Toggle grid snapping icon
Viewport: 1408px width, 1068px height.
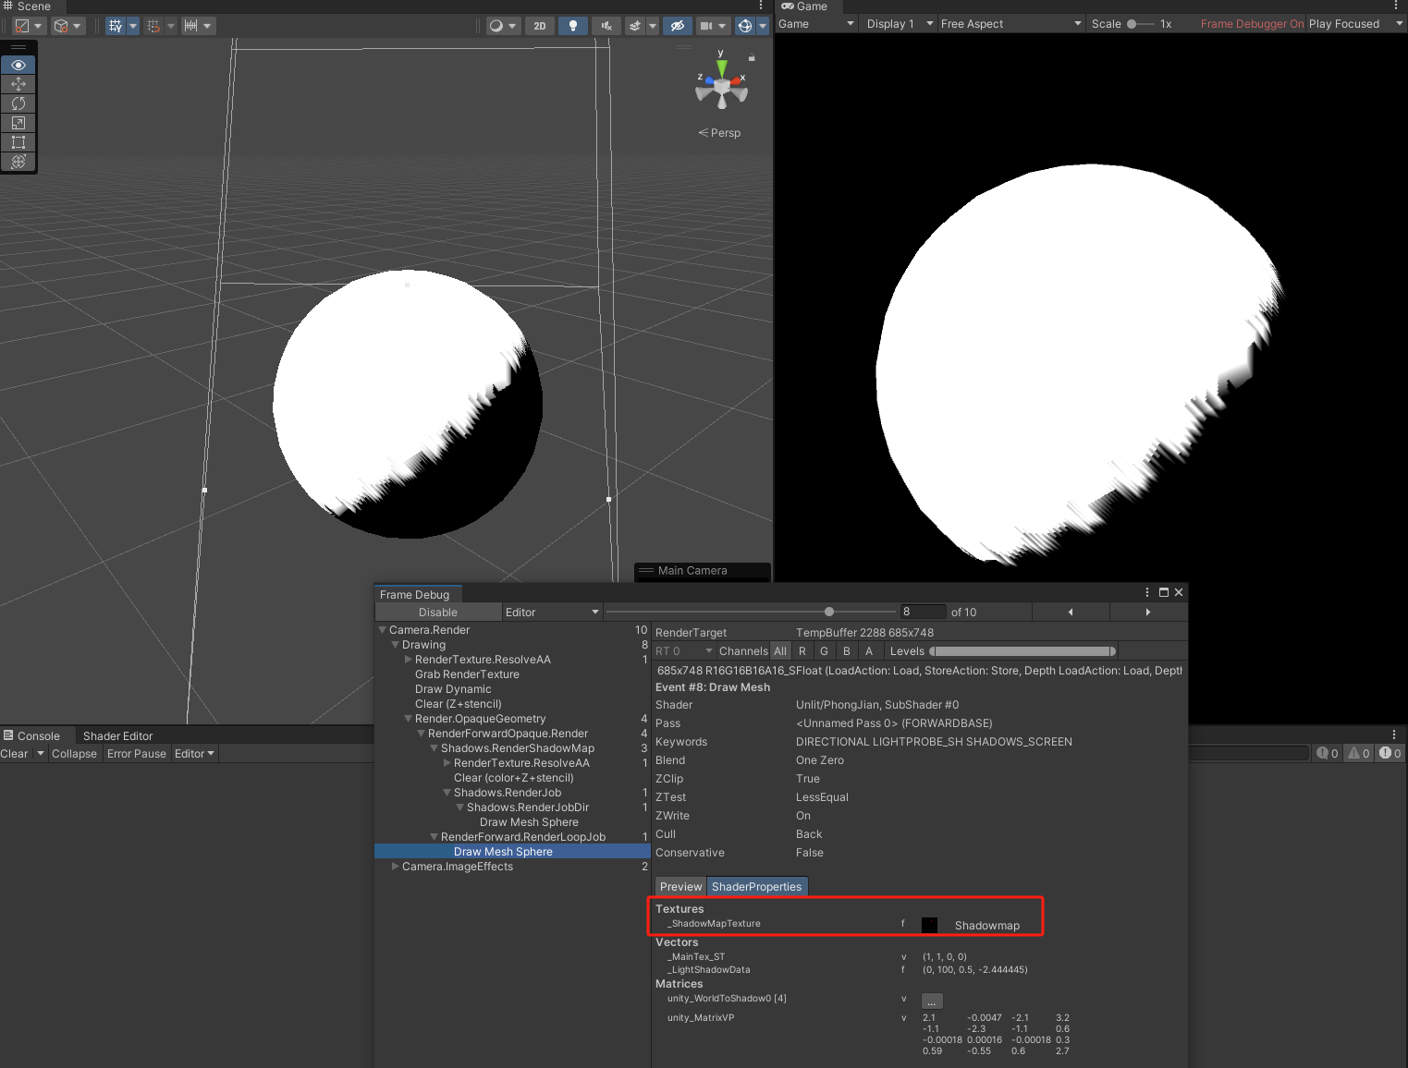(x=153, y=26)
